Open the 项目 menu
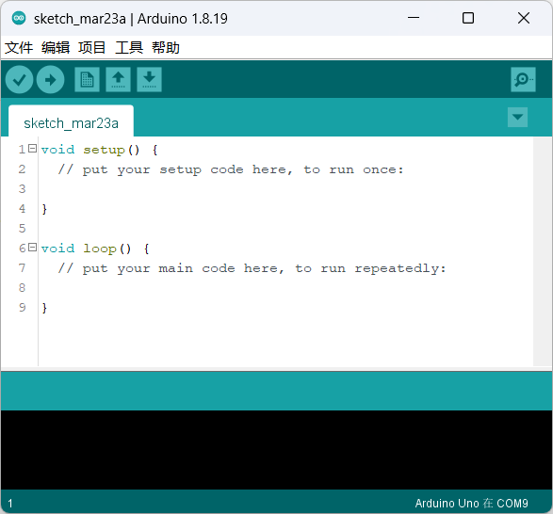Viewport: 553px width, 514px height. click(92, 48)
